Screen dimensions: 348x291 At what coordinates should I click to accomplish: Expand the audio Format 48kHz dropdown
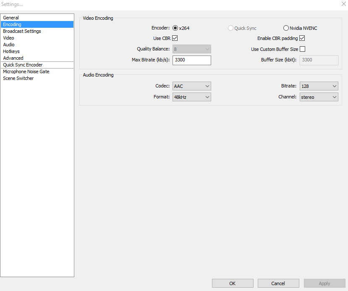point(192,97)
